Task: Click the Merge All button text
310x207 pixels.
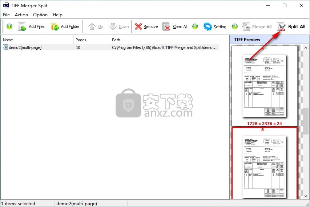Action: pos(262,27)
